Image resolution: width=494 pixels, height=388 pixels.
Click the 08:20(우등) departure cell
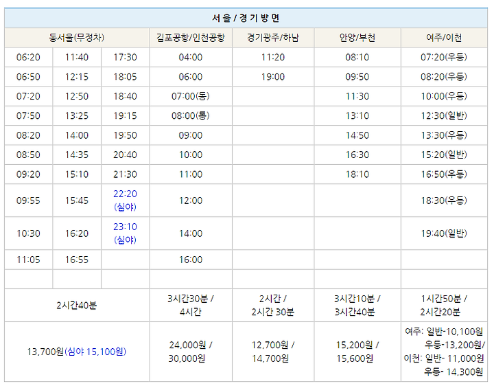coord(444,77)
